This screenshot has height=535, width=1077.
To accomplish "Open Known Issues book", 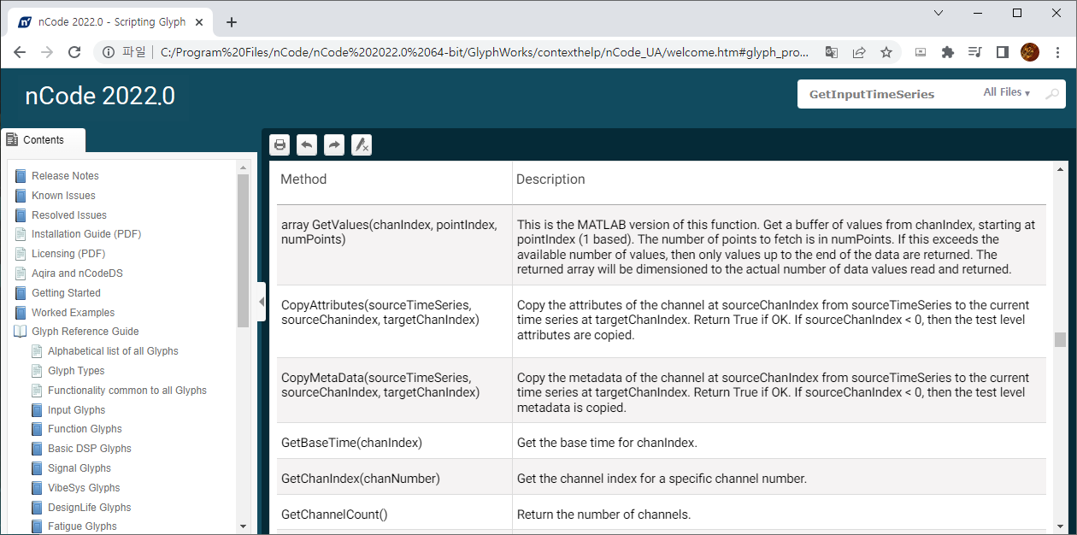I will click(x=63, y=196).
